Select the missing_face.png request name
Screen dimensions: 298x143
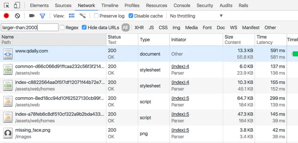click(33, 130)
